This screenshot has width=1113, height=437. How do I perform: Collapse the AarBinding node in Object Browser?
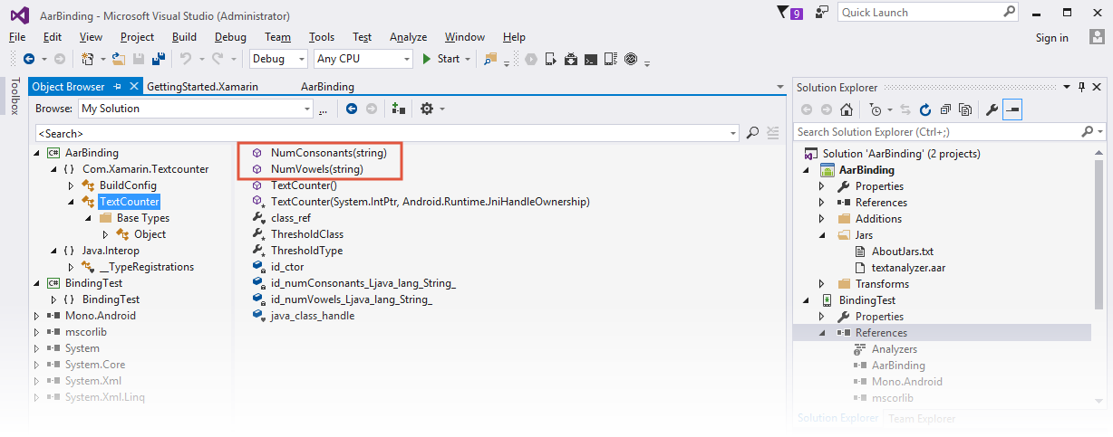pos(37,153)
